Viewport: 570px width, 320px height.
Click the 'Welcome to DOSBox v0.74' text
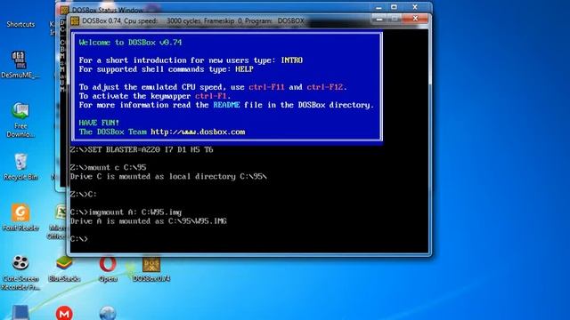[130, 43]
